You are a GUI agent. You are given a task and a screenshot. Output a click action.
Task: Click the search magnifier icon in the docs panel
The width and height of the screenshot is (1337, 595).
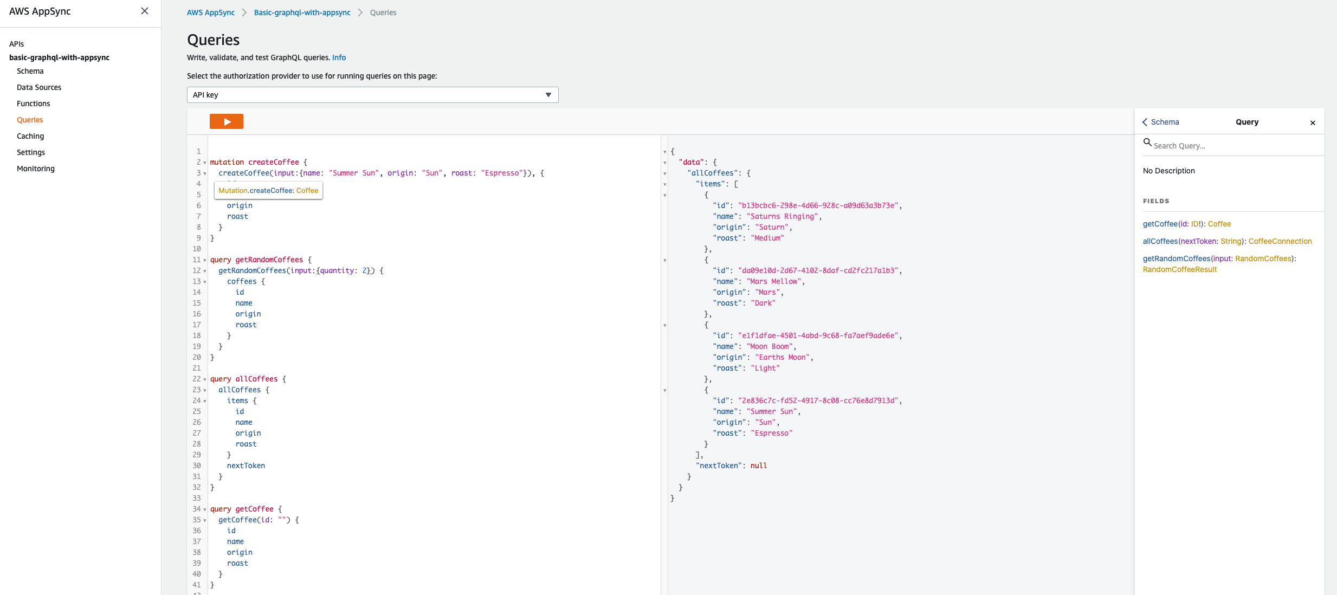pyautogui.click(x=1147, y=143)
